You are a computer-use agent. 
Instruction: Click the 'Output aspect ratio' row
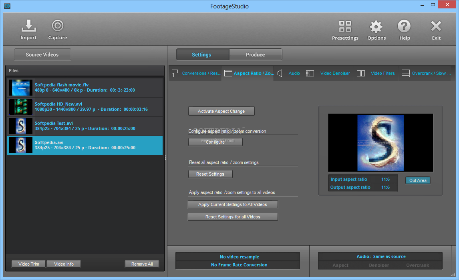(363, 187)
